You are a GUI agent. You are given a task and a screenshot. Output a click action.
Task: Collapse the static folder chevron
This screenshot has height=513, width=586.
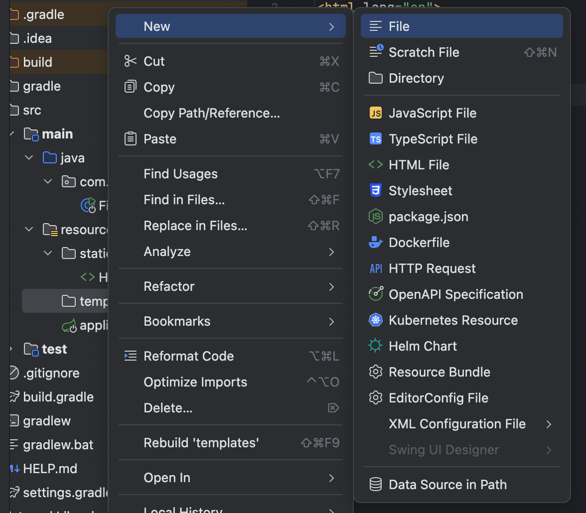48,253
